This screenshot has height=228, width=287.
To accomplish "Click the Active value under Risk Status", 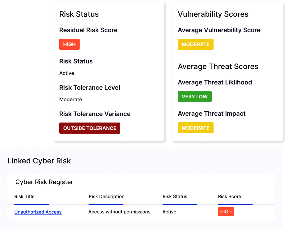I will tap(67, 73).
